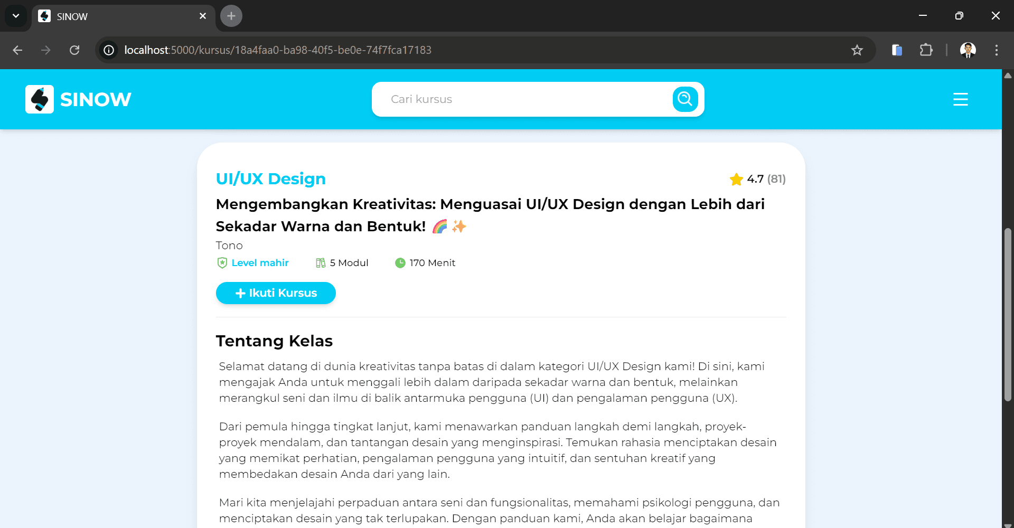
Task: Reload the page
Action: [74, 50]
